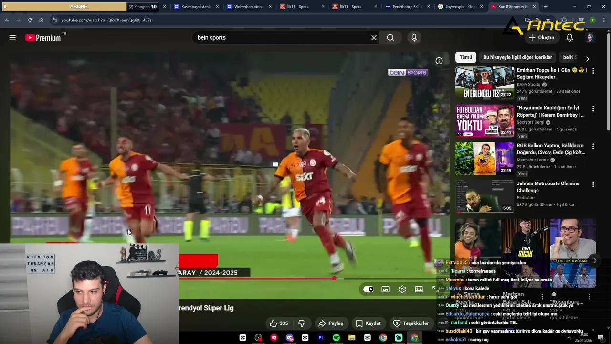
Task: Run search with the magnifier button
Action: click(x=390, y=38)
